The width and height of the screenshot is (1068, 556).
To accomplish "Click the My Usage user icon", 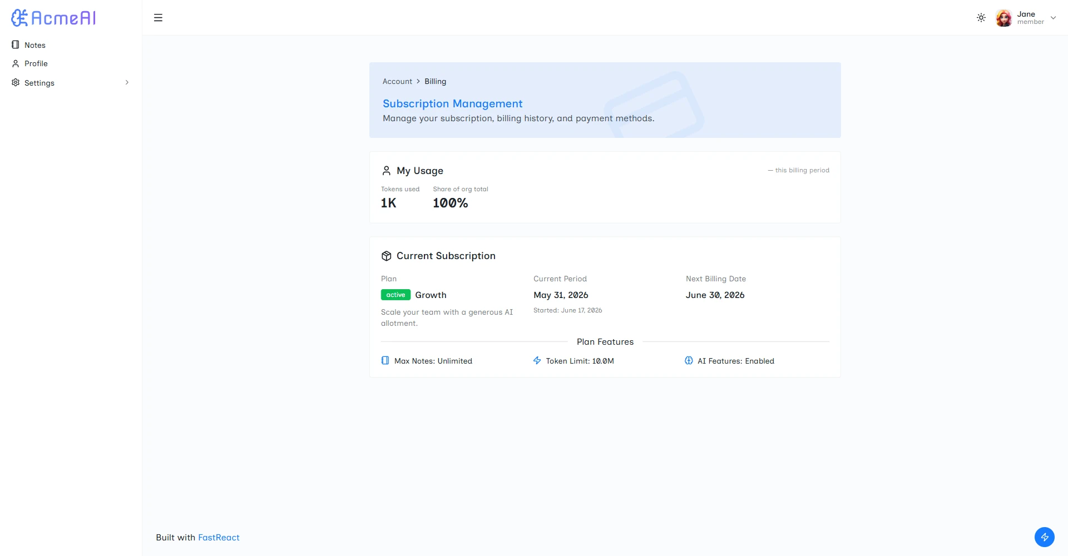I will [386, 170].
